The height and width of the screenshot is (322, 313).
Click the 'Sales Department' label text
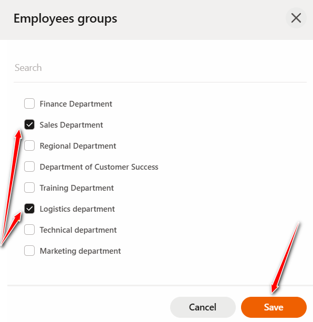pos(71,125)
